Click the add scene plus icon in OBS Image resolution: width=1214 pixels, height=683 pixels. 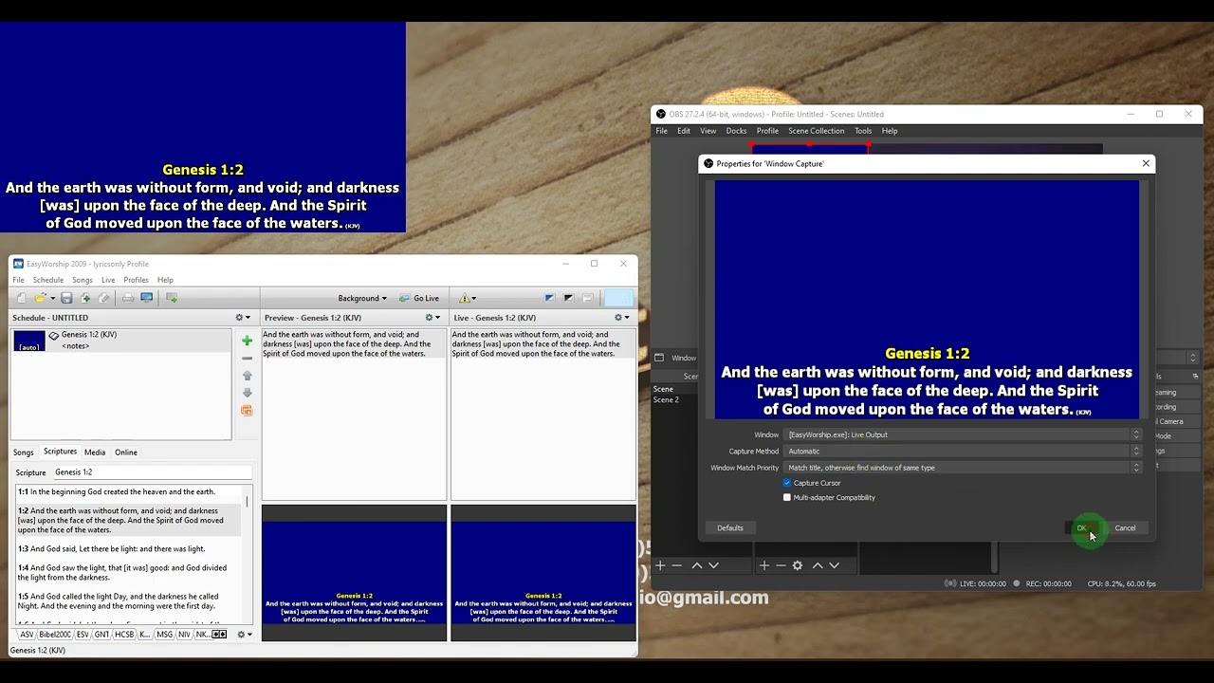(x=660, y=565)
